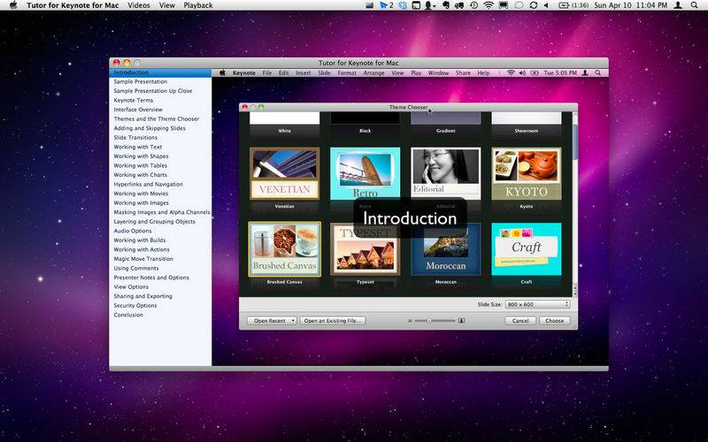Click the speaker icon in the video's Keynote menu bar

click(522, 72)
